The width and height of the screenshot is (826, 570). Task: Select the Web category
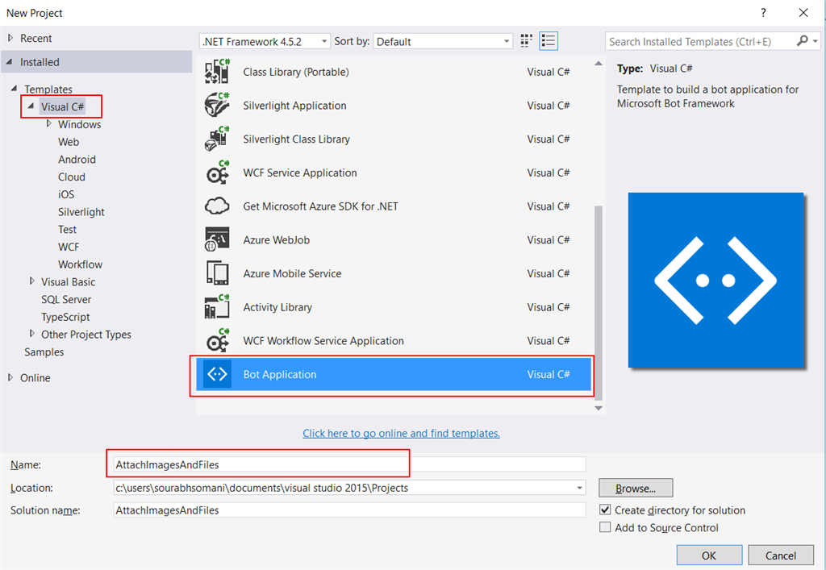tap(69, 142)
